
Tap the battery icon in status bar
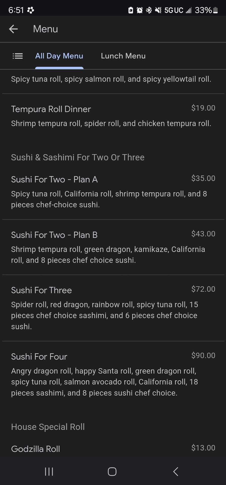[x=215, y=10]
